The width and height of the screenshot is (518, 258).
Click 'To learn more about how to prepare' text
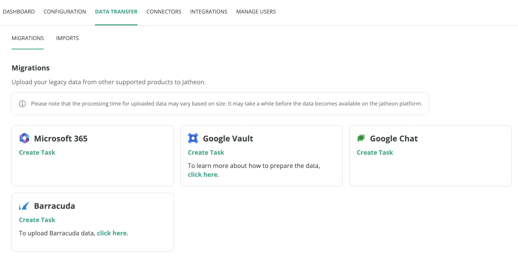(254, 166)
